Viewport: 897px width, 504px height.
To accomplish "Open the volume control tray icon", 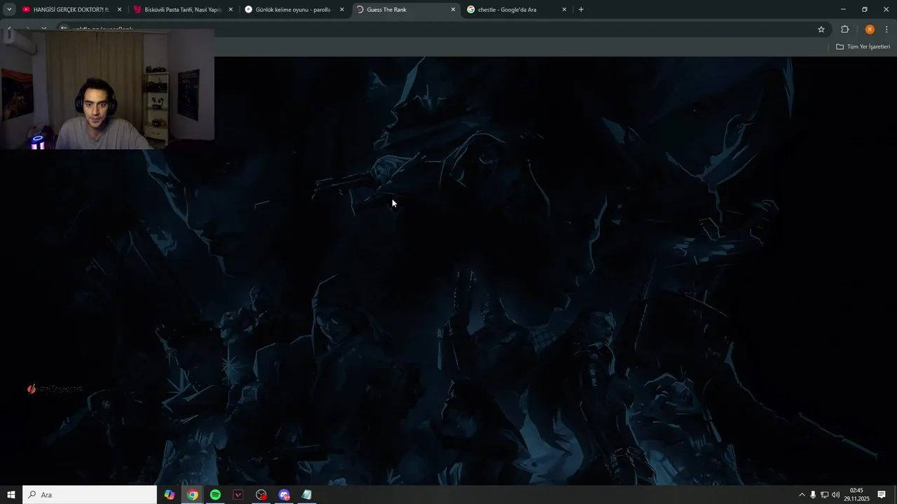I will [x=835, y=495].
